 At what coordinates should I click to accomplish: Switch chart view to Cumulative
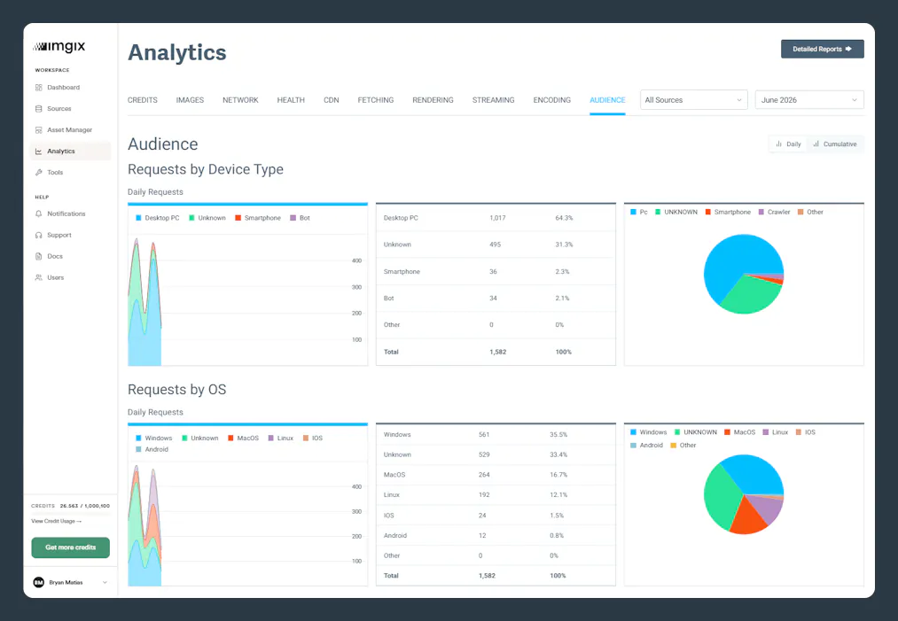point(834,144)
